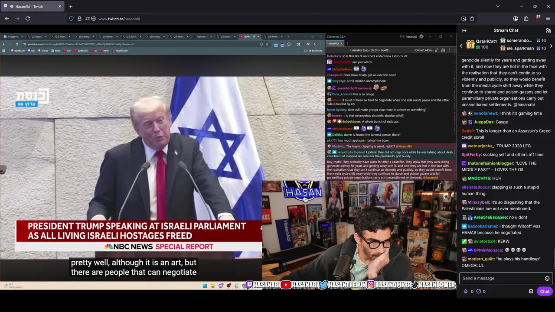Bookmark this page with the star icon
This screenshot has height=312, width=555.
472,19
